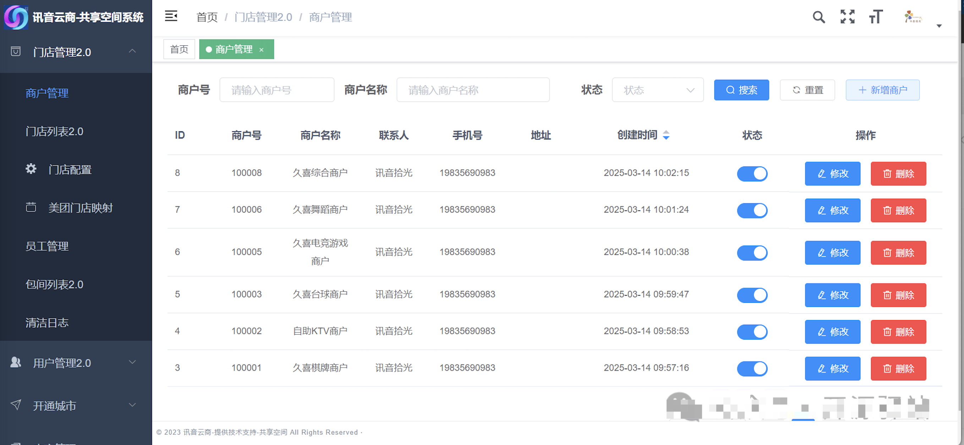Switch to the 首页 tab

(x=179, y=49)
